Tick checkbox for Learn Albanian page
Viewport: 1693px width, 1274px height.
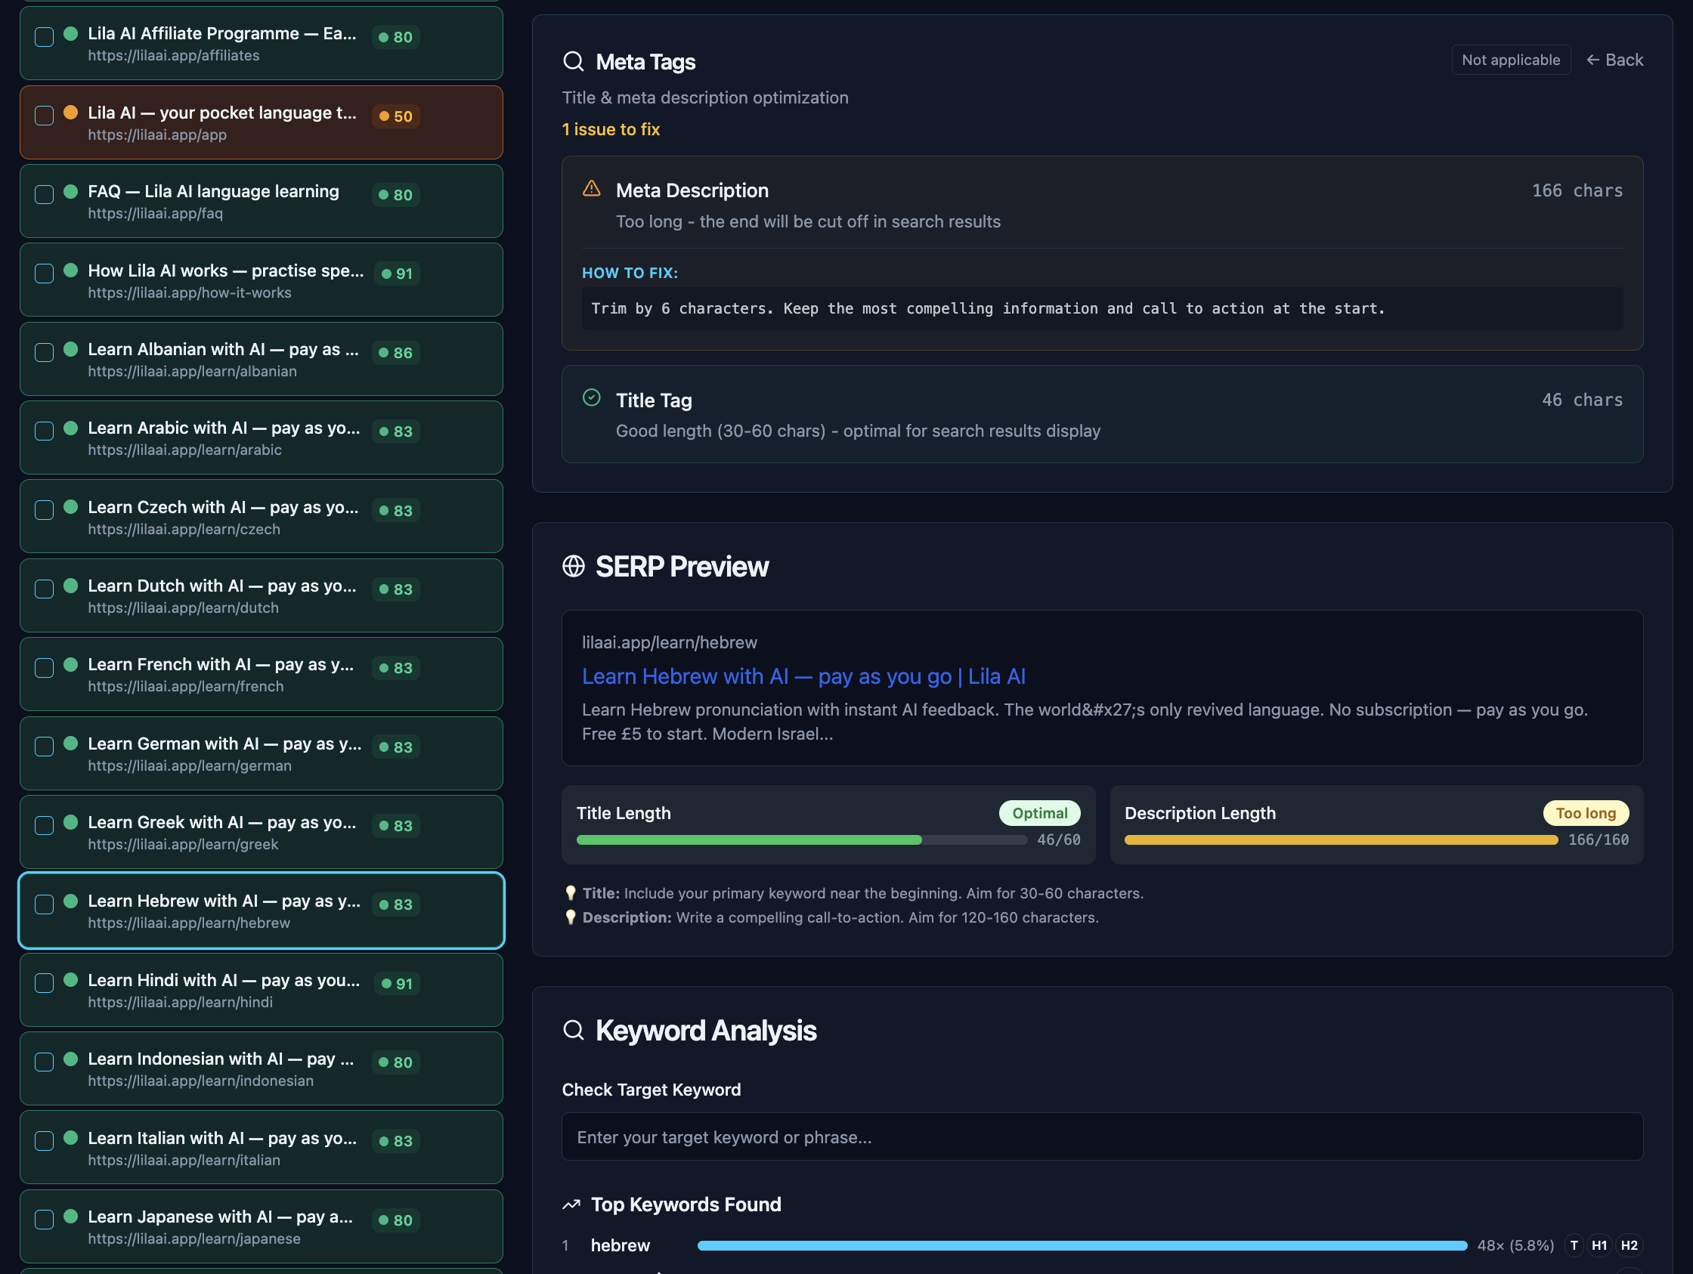click(45, 352)
